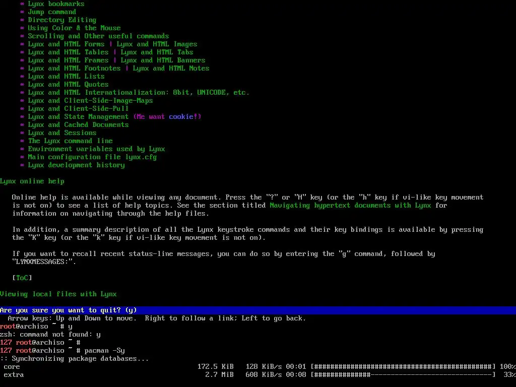Click the quit confirmation status line

(x=258, y=310)
